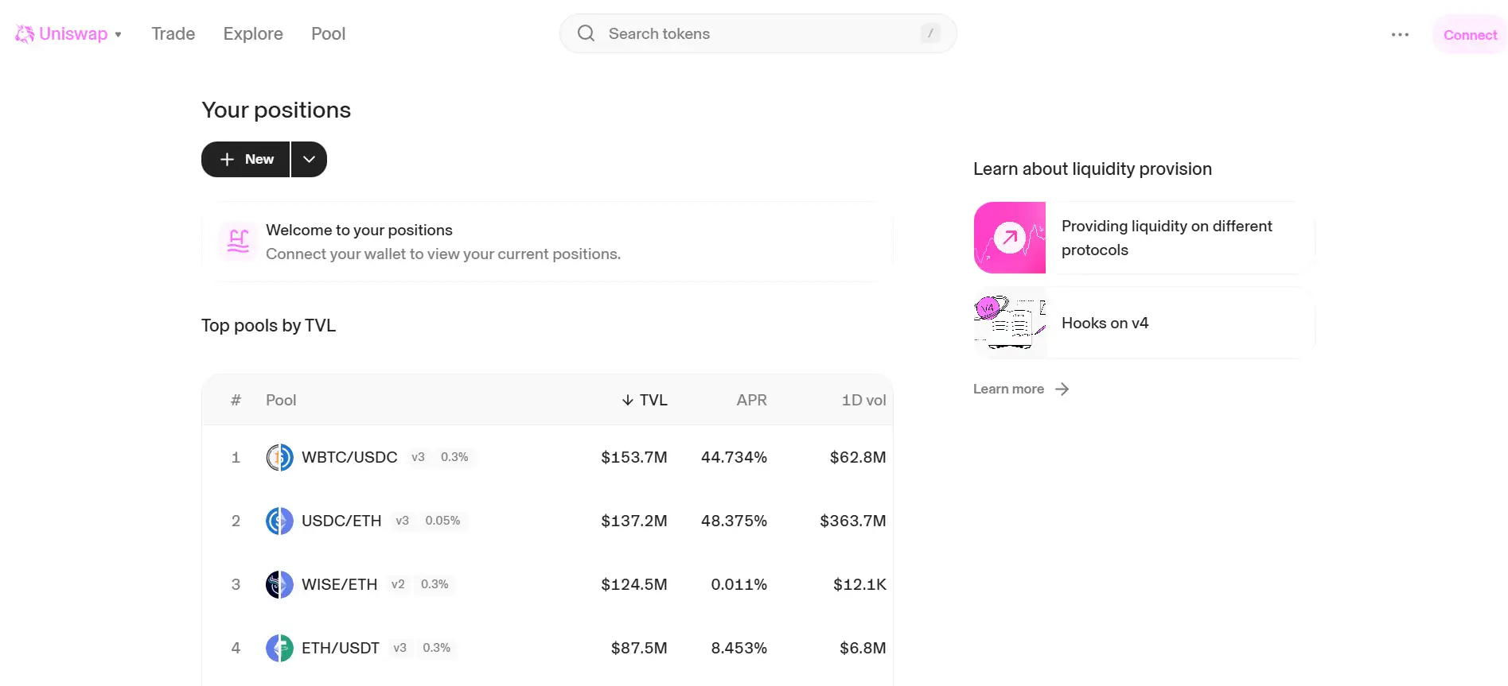Open the three-dot more options menu
Viewport: 1508px width, 686px height.
(x=1400, y=35)
